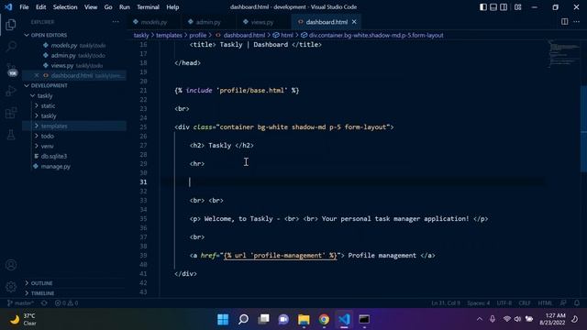Viewport: 587px width, 330px height.
Task: Open the Search view in activity bar
Action: pos(11,47)
